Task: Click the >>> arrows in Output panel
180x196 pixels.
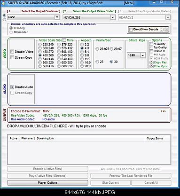Action: tap(163, 111)
